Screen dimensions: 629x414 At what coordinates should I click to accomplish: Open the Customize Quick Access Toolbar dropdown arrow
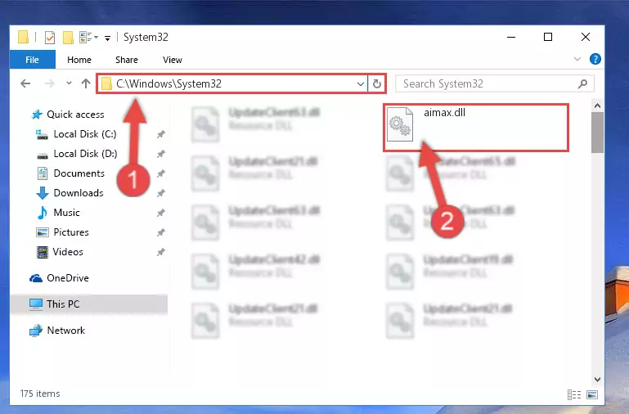click(x=107, y=38)
